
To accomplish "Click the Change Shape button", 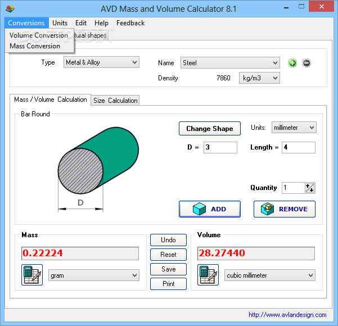I will click(x=209, y=129).
